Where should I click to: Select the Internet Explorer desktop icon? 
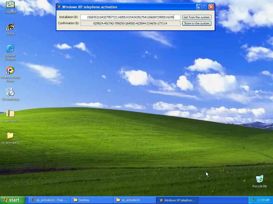click(x=10, y=49)
